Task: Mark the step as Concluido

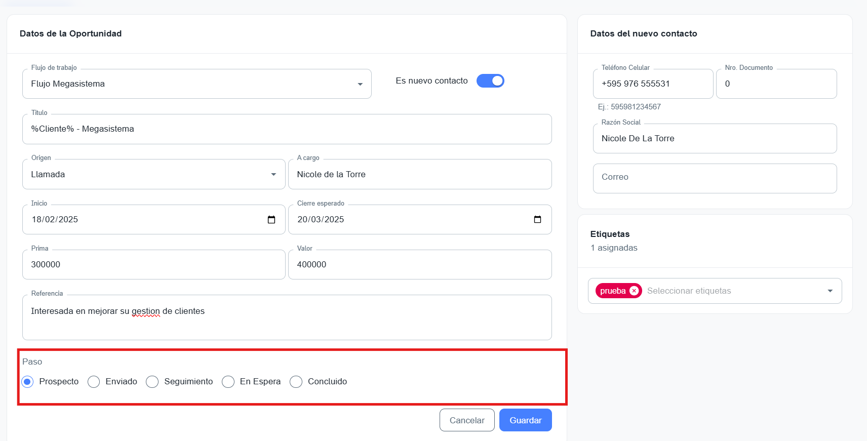Action: click(x=296, y=382)
